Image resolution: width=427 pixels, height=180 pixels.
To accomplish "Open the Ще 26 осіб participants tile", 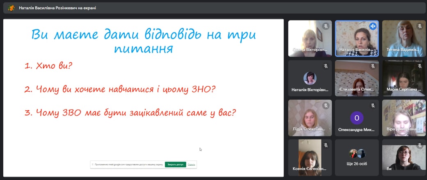I will [x=357, y=157].
